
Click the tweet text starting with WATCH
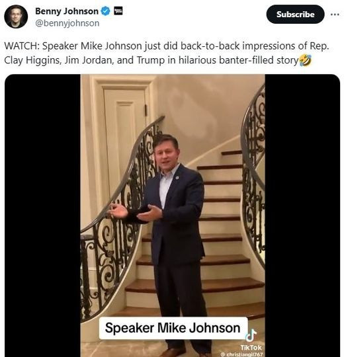(167, 53)
